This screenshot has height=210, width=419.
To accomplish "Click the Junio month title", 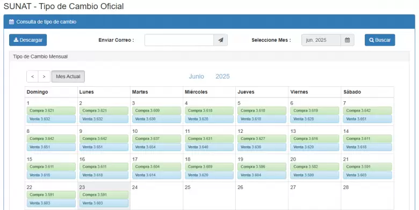I will pyautogui.click(x=197, y=77).
